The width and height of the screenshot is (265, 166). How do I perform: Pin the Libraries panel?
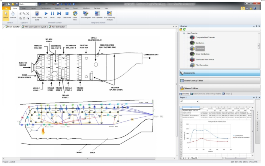(x=256, y=26)
